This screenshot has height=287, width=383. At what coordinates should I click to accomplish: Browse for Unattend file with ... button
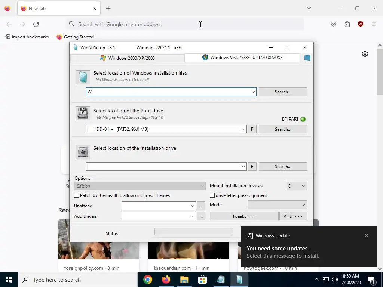click(201, 206)
